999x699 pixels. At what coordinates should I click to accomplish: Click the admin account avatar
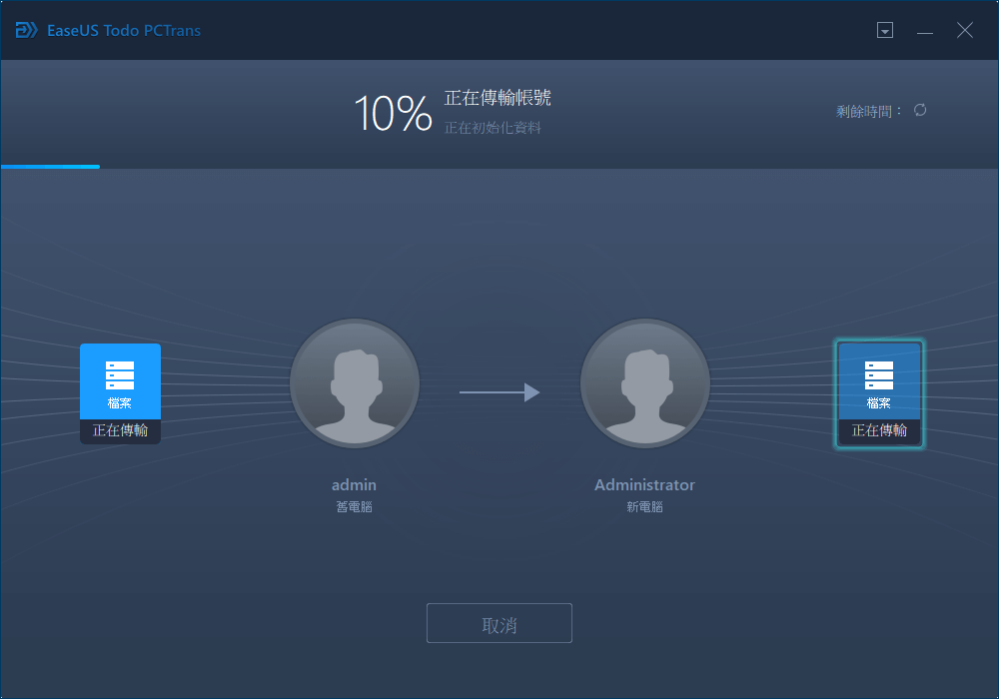click(x=355, y=382)
